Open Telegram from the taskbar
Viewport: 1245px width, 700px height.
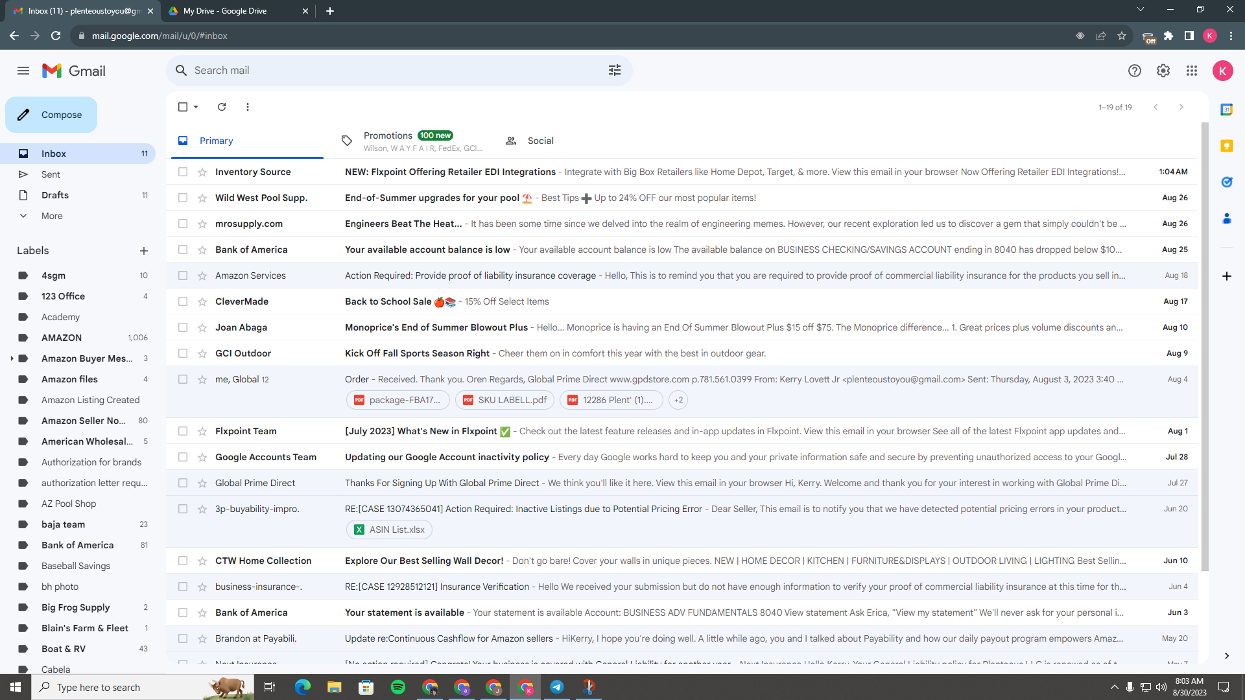click(x=557, y=687)
